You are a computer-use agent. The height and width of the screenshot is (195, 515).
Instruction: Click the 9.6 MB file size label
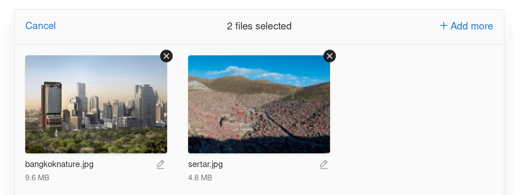(x=37, y=177)
